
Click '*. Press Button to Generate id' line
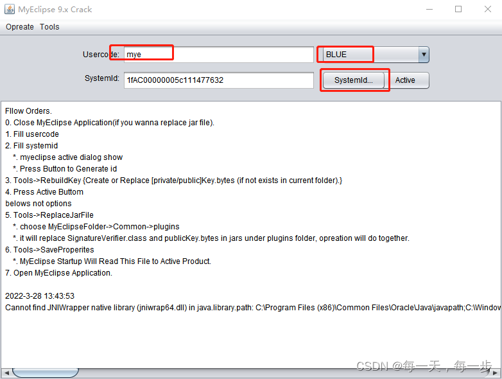[x=65, y=169]
